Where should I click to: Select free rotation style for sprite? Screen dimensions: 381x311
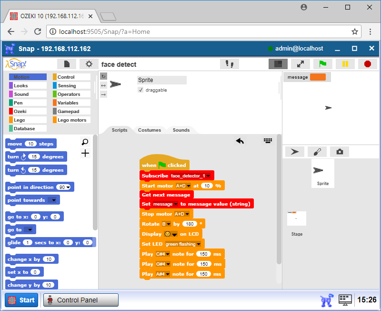coord(103,76)
